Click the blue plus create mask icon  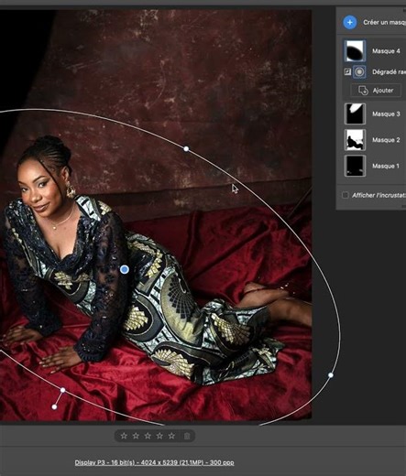(350, 23)
